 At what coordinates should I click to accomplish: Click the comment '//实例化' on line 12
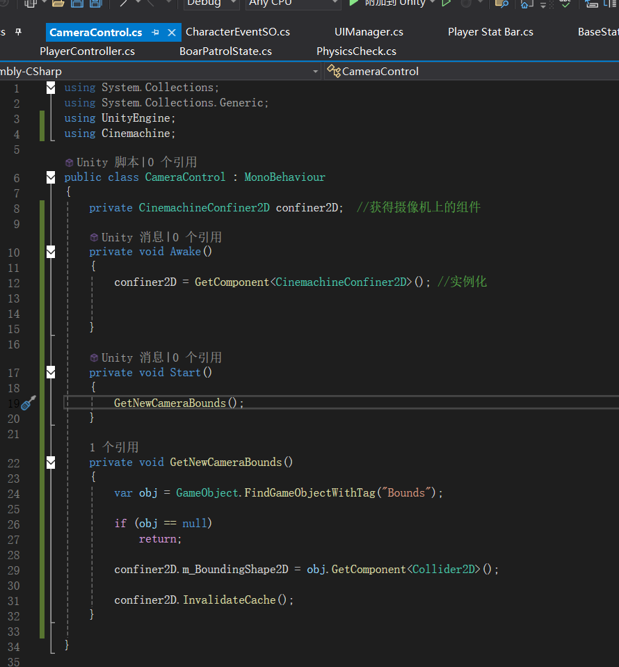point(462,282)
